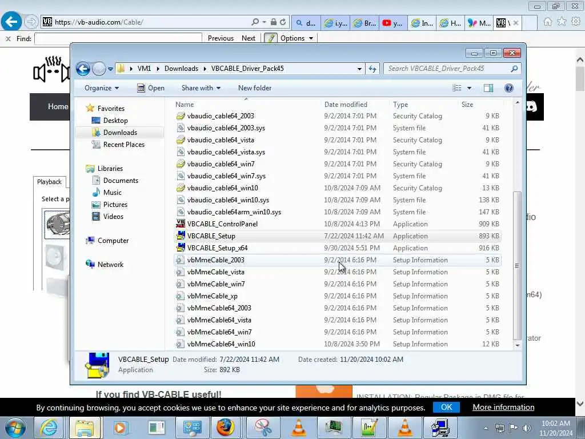Screen dimensions: 585x439
Task: Select the vbaudio_cable64_2003 catalog file icon
Action: click(x=181, y=115)
